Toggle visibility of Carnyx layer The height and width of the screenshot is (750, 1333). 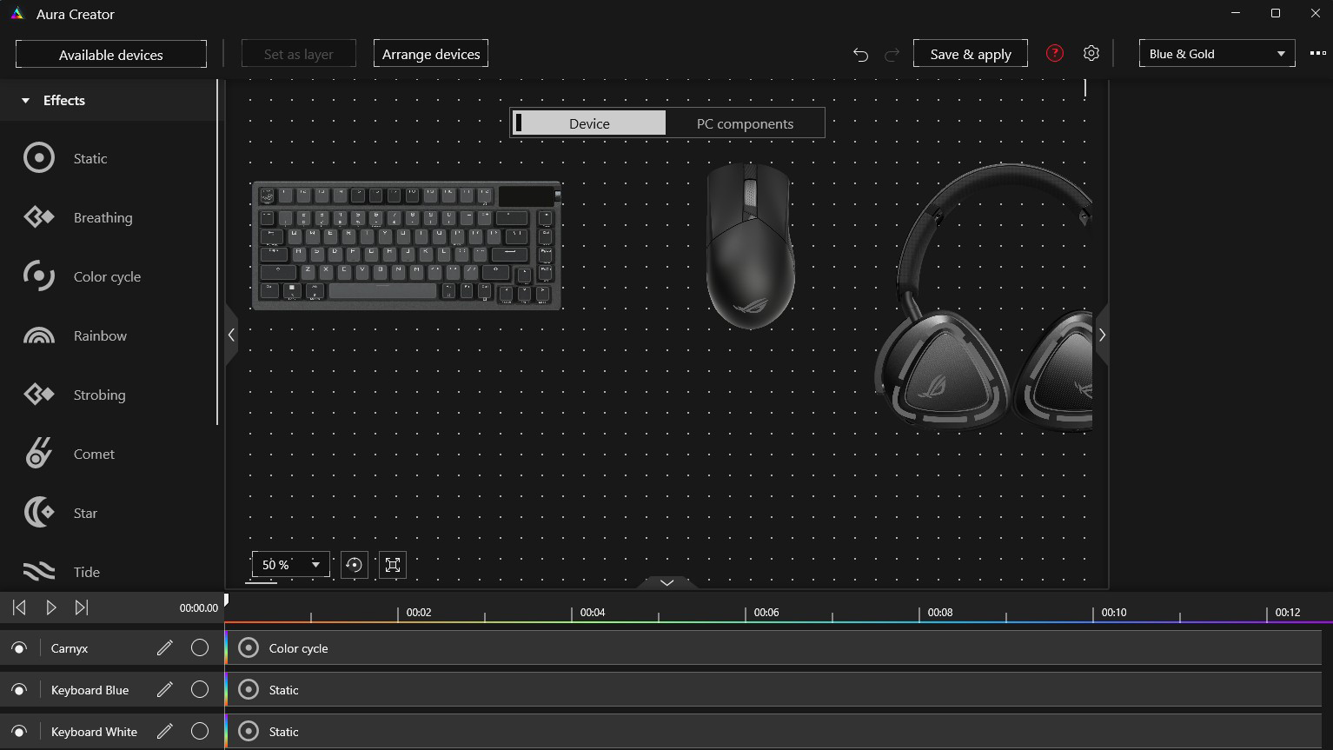19,647
